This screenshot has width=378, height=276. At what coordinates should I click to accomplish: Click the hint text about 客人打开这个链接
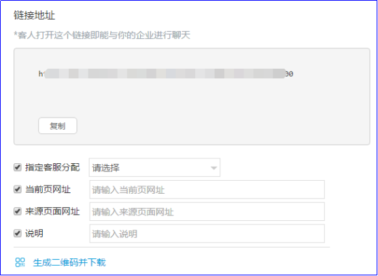click(102, 35)
